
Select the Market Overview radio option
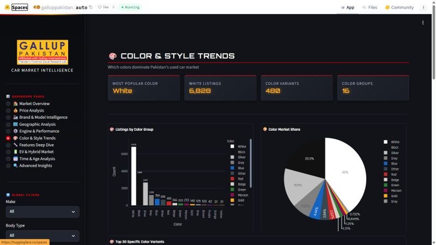click(8, 103)
